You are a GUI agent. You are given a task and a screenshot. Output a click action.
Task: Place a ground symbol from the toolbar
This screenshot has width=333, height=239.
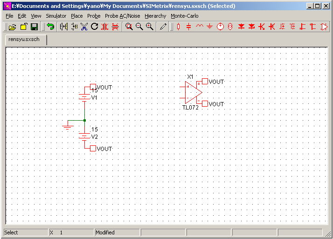[209, 27]
